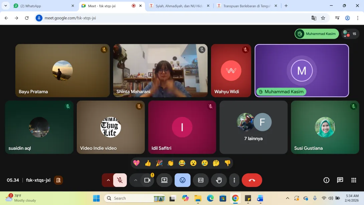Click the present screen icon

tap(164, 180)
